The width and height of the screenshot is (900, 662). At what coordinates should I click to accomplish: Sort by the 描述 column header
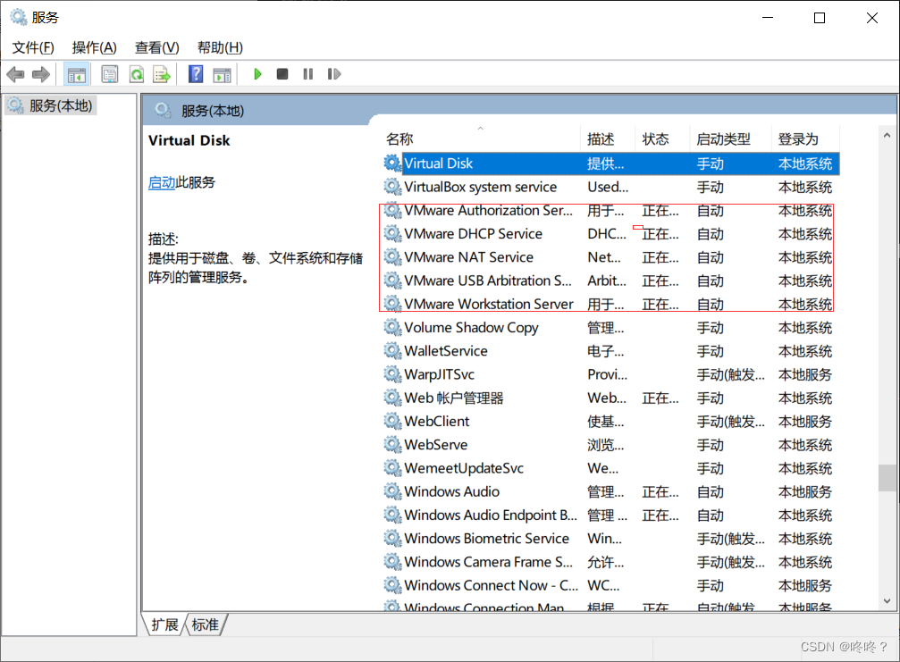click(608, 138)
